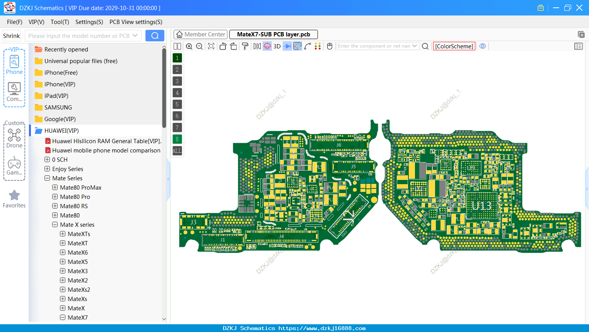Toggle the net highlight selection tool
Screen dimensions: 589x332
pyautogui.click(x=297, y=46)
